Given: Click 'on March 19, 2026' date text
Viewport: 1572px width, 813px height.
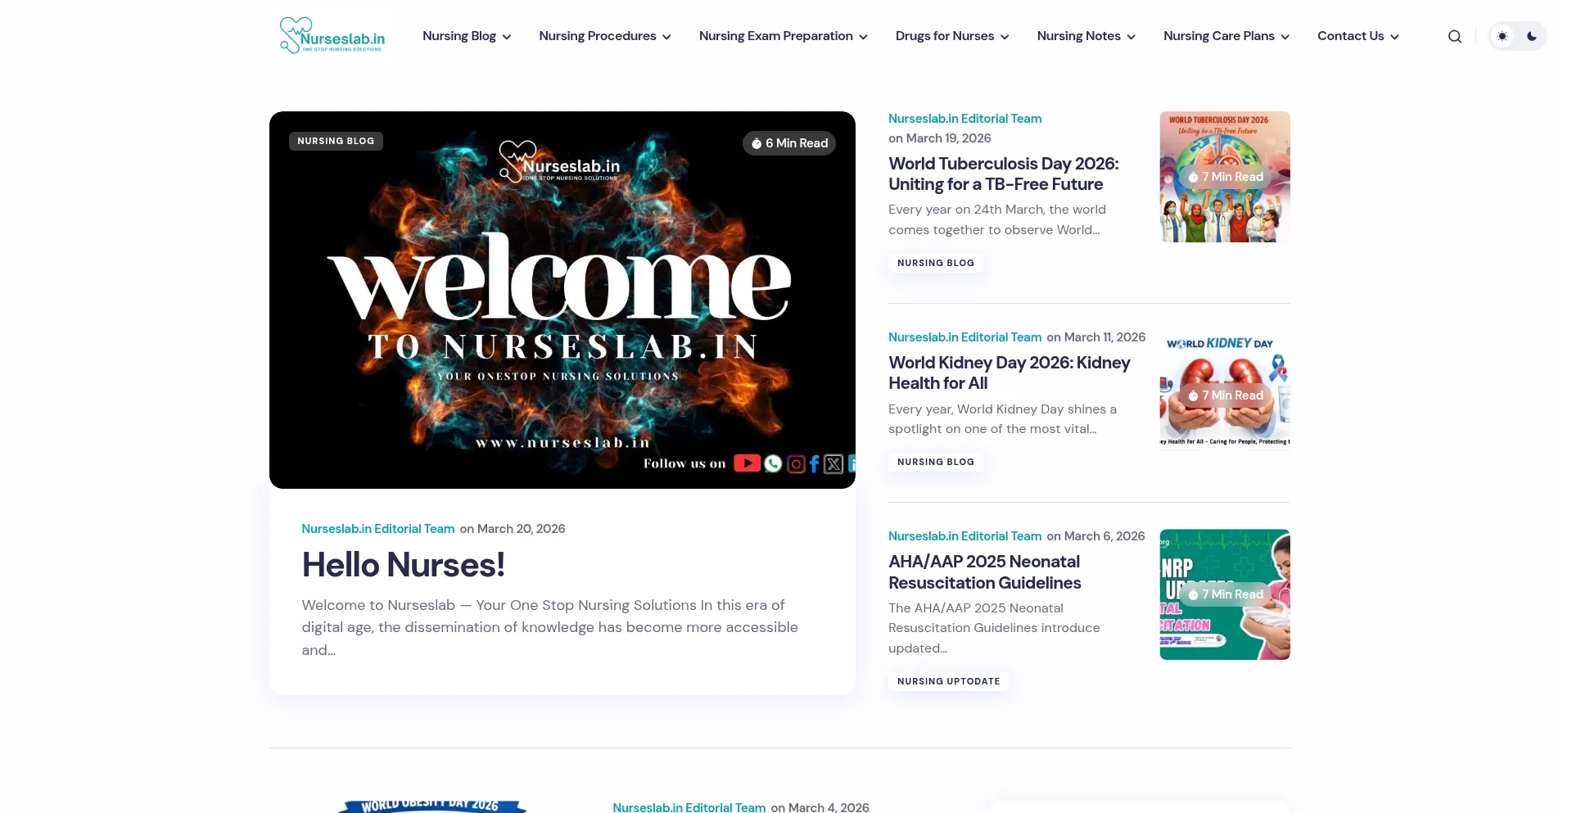Looking at the screenshot, I should (x=940, y=138).
